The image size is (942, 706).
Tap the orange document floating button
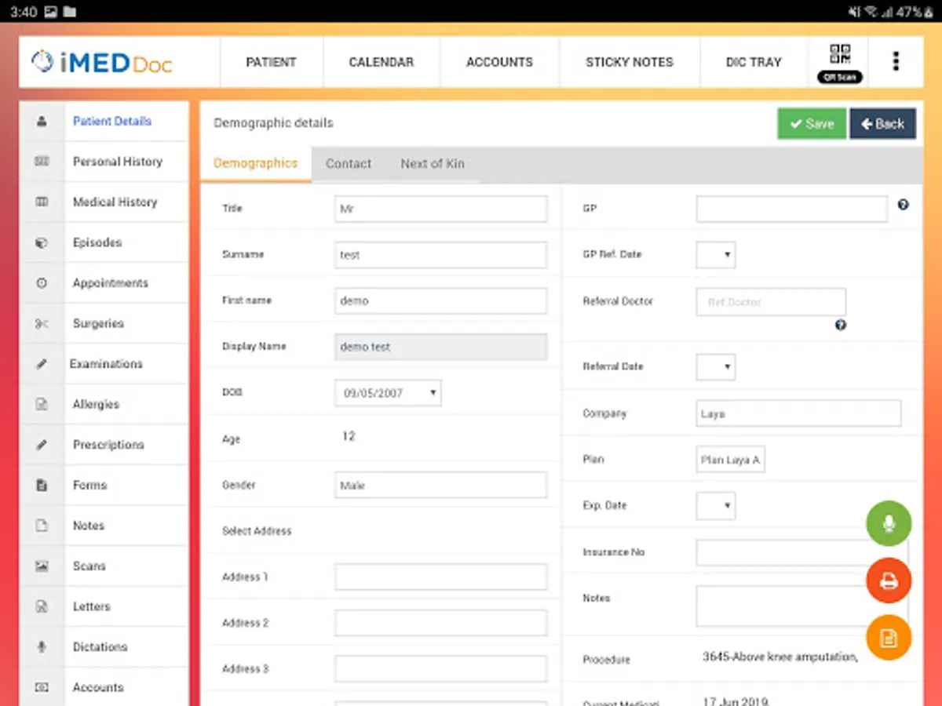pyautogui.click(x=889, y=639)
